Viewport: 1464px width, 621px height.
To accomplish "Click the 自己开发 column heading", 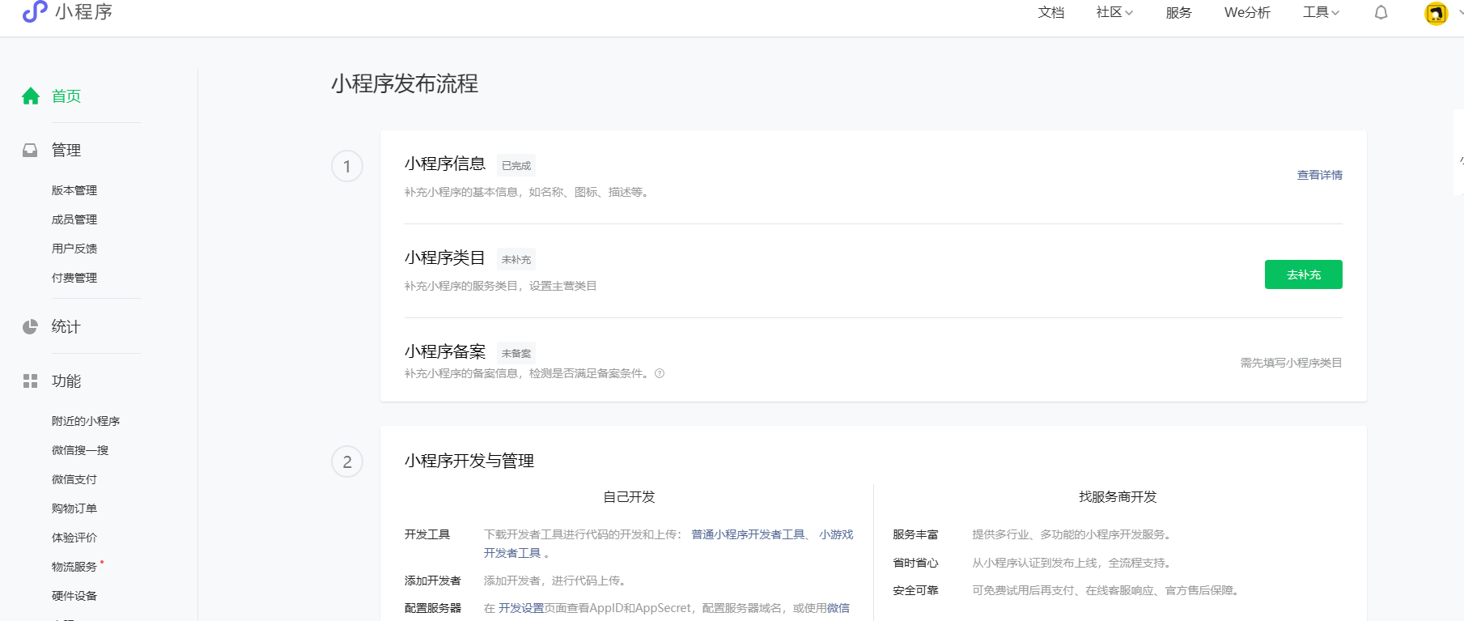I will coord(630,497).
